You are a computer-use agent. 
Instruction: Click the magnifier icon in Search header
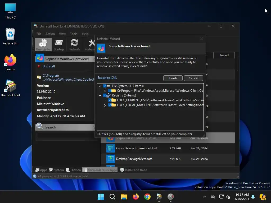click(40, 126)
